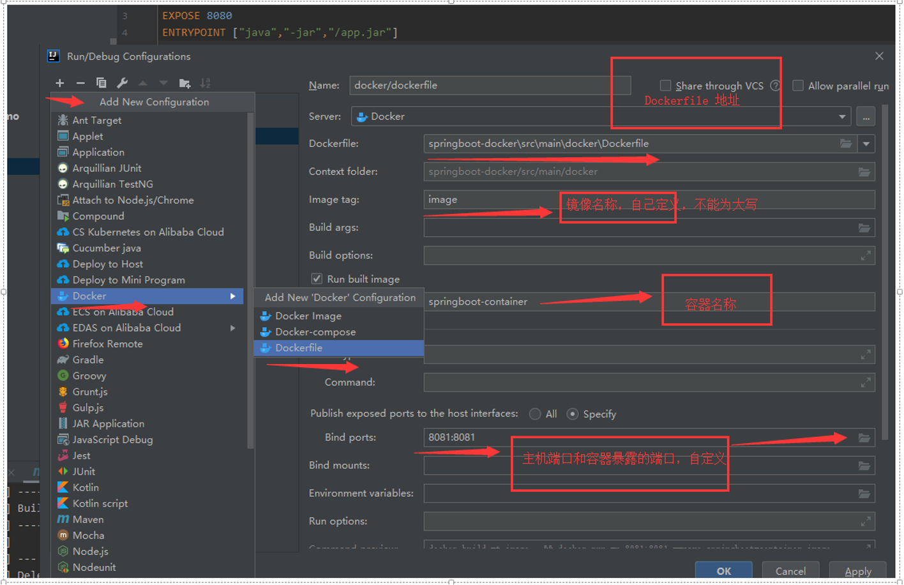Screen dimensions: 904x585
Task: Open the Environment variables editor icon
Action: pos(864,494)
